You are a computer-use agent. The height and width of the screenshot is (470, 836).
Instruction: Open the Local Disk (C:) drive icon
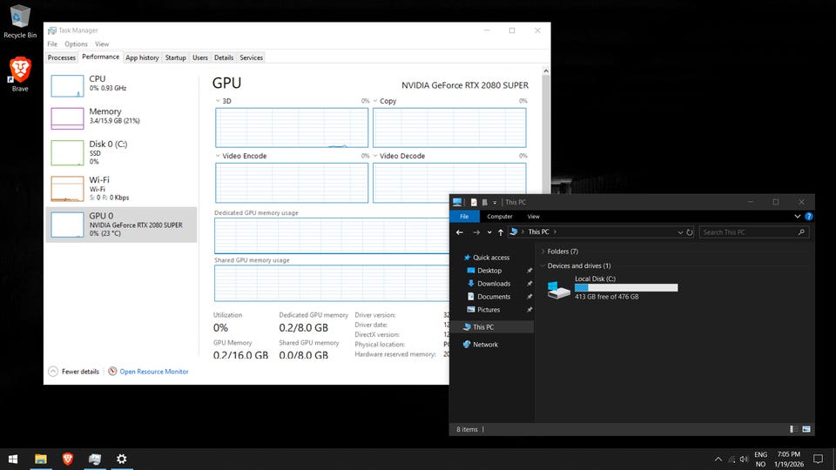(558, 289)
